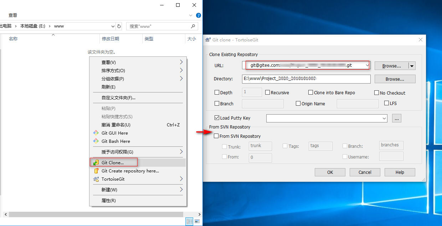Sort by the 修改日期 column header
The height and width of the screenshot is (226, 442).
point(110,39)
